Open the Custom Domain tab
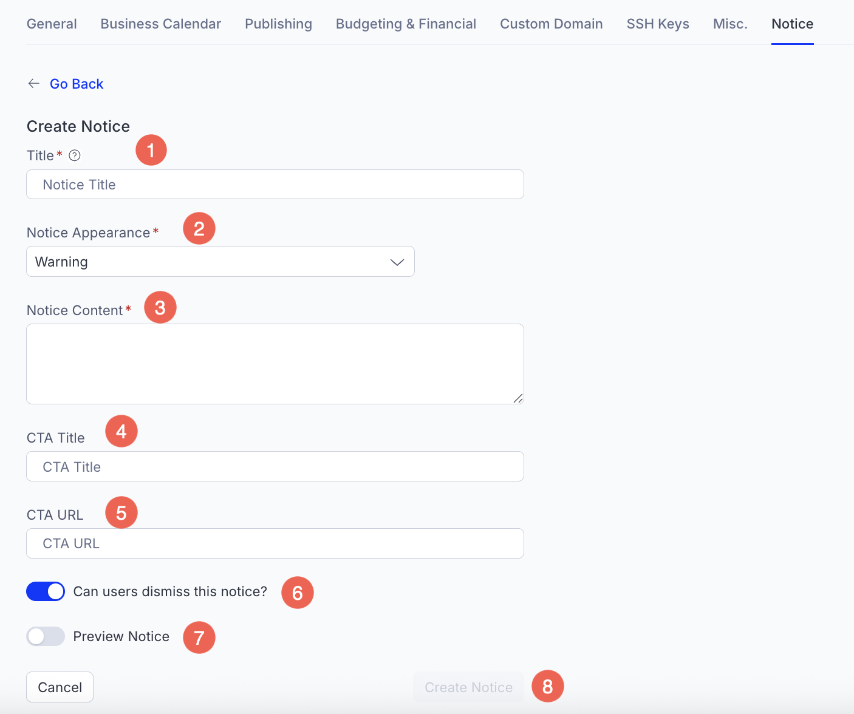Screen dimensions: 854x714 tap(551, 24)
